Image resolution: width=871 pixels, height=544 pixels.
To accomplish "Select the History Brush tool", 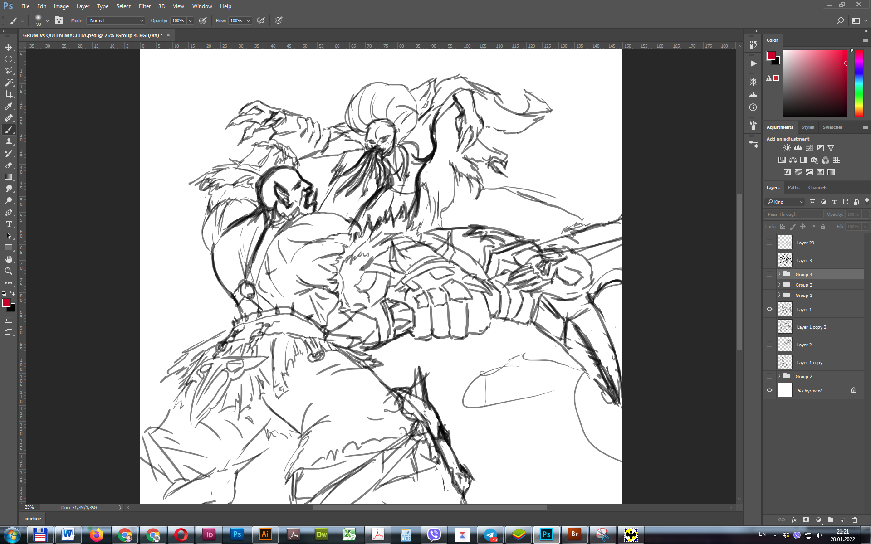I will [x=9, y=153].
